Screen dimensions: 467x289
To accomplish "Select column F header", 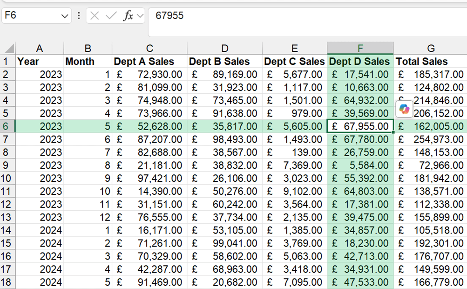I will [360, 48].
